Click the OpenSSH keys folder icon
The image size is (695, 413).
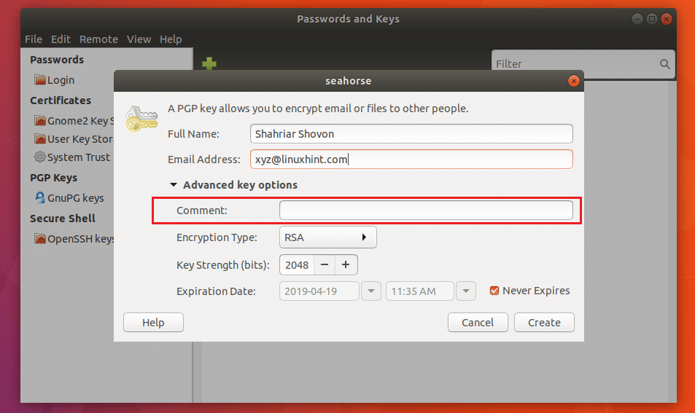pyautogui.click(x=40, y=239)
